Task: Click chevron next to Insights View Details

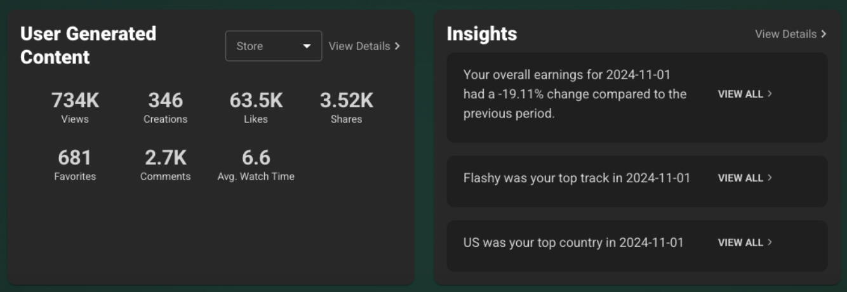Action: point(824,34)
